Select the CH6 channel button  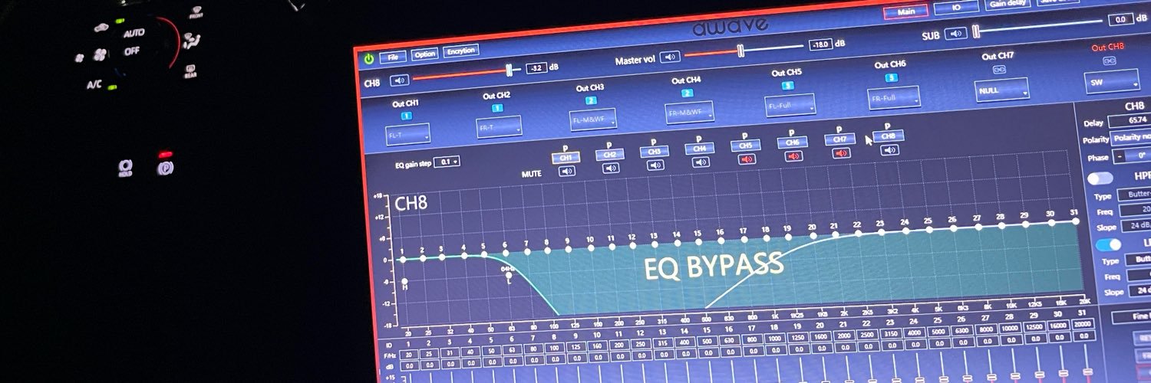pos(793,142)
